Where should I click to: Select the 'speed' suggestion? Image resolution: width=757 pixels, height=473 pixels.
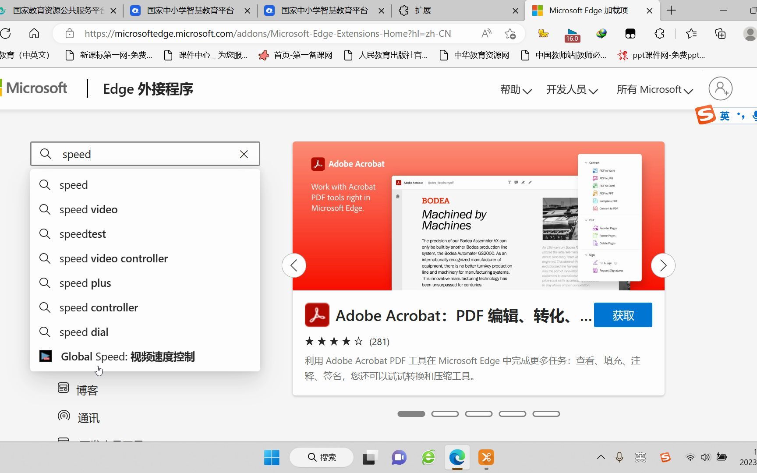[x=145, y=185]
